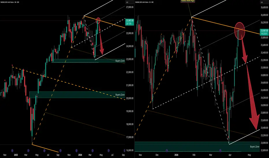This screenshot has height=158, width=269.
Task: Click 19,000.00 on the weekly price axis
Action: tap(130, 111)
